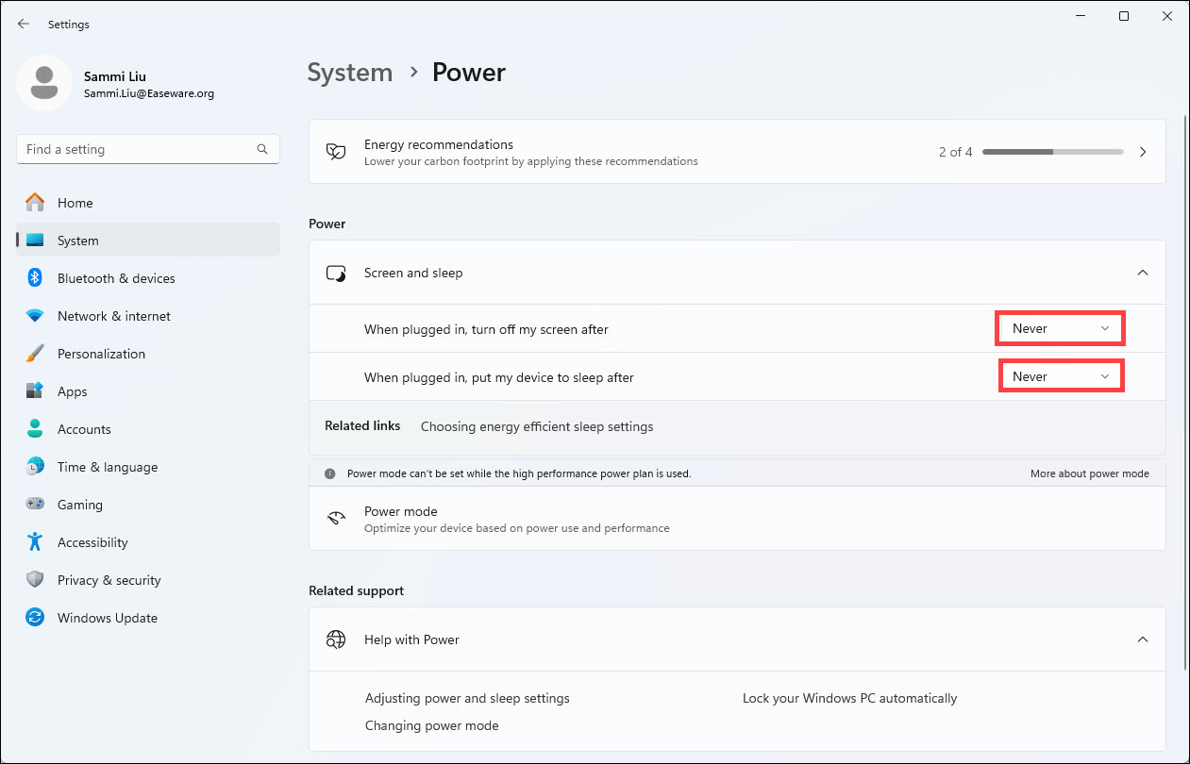Image resolution: width=1190 pixels, height=764 pixels.
Task: Select Accounts in the sidebar
Action: 84,429
